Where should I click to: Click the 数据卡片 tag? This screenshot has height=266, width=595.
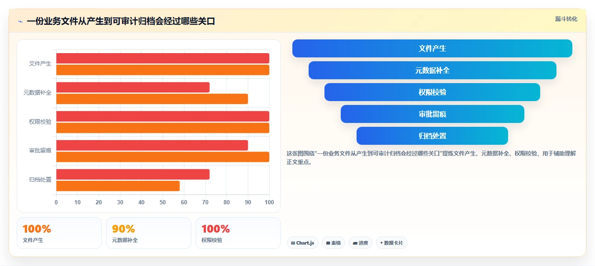coord(392,243)
